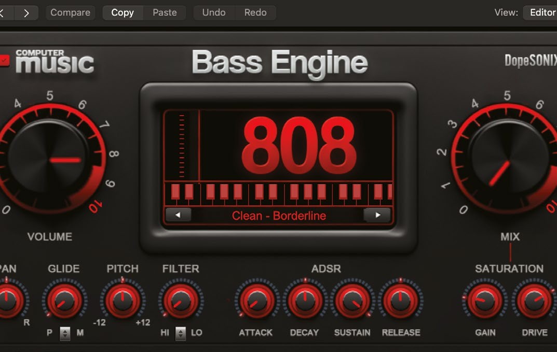Screen dimensions: 557x352
Task: Click the large MIX knob
Action: pos(509,159)
